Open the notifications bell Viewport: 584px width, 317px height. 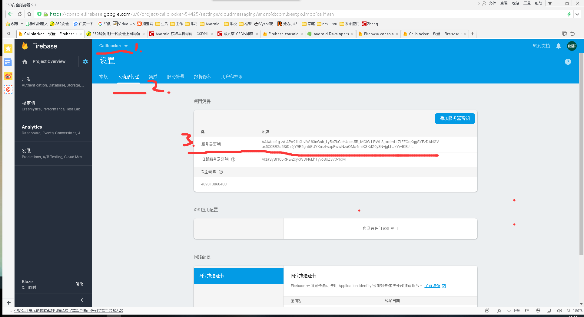(559, 46)
